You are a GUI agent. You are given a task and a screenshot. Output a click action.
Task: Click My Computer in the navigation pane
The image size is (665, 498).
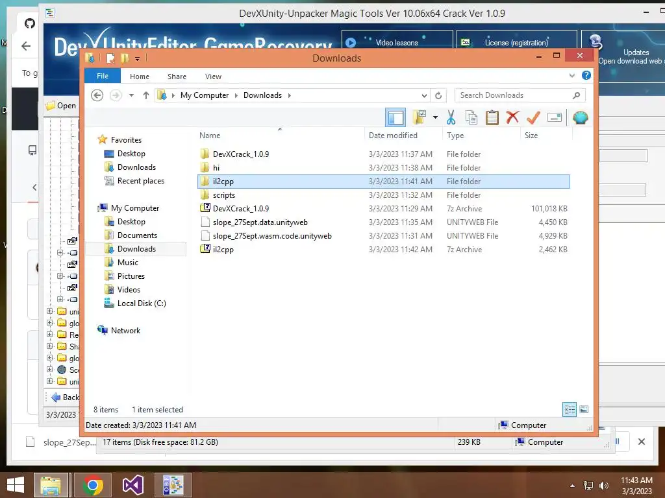coord(135,208)
